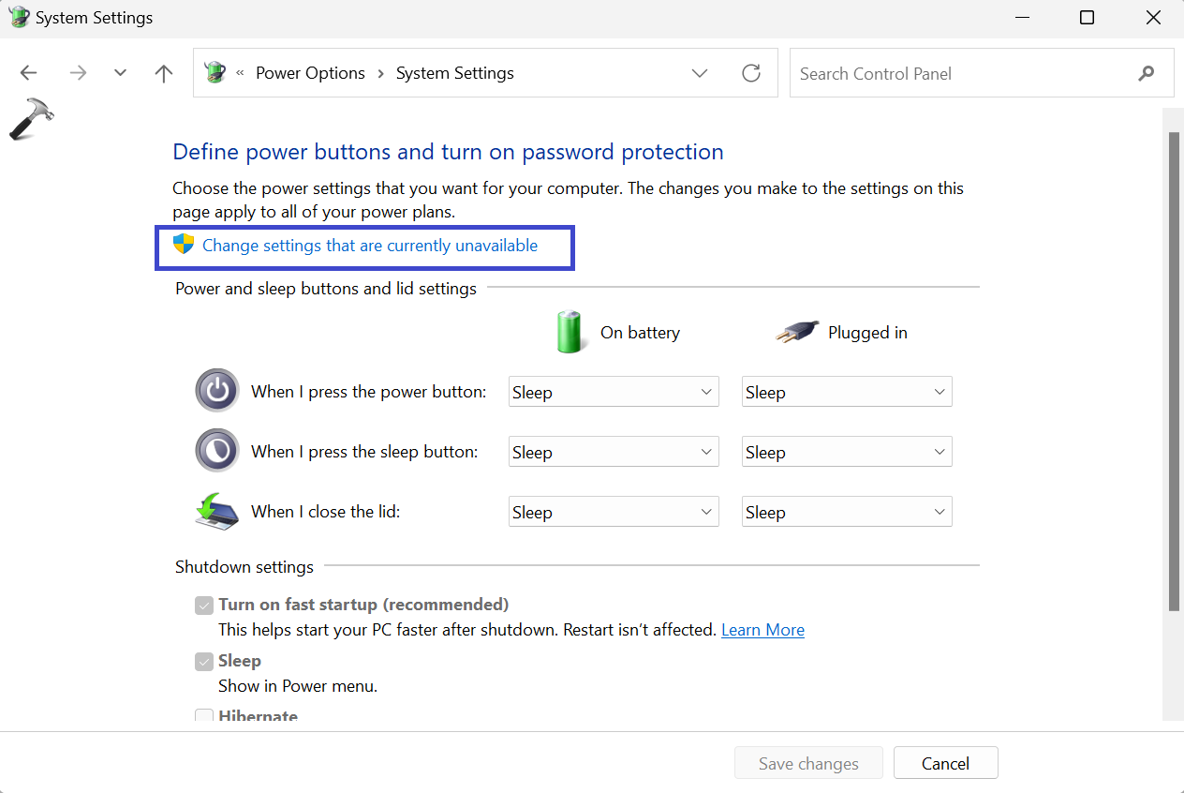The width and height of the screenshot is (1184, 793).
Task: Click the Cancel button
Action: pyautogui.click(x=945, y=763)
